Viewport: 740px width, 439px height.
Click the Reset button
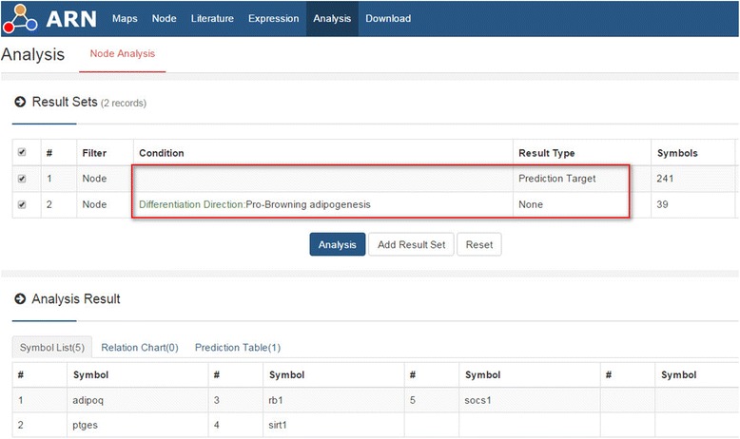pos(479,244)
